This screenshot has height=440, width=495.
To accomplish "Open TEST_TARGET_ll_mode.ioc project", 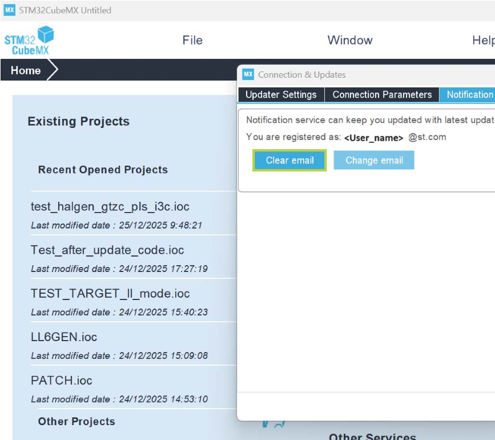I will (x=110, y=294).
